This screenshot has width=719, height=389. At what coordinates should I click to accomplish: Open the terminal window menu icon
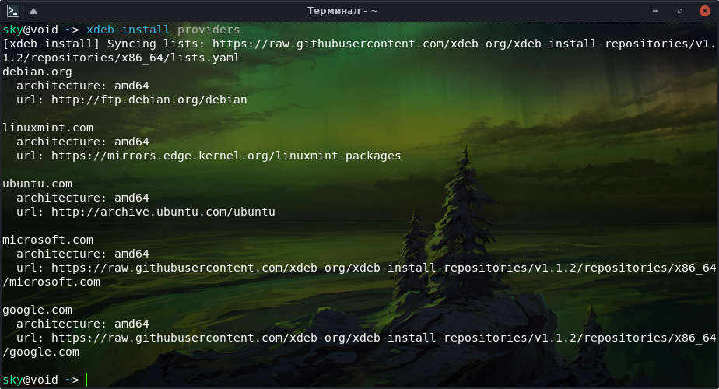(12, 11)
